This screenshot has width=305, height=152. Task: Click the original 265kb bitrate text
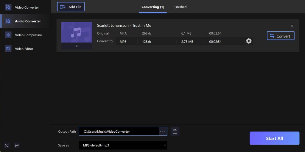147,33
